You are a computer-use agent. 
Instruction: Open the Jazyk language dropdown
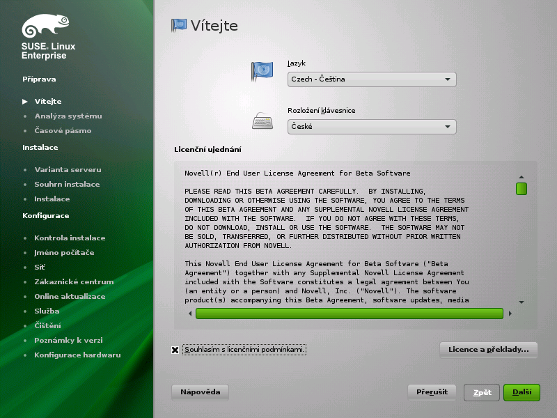point(372,79)
